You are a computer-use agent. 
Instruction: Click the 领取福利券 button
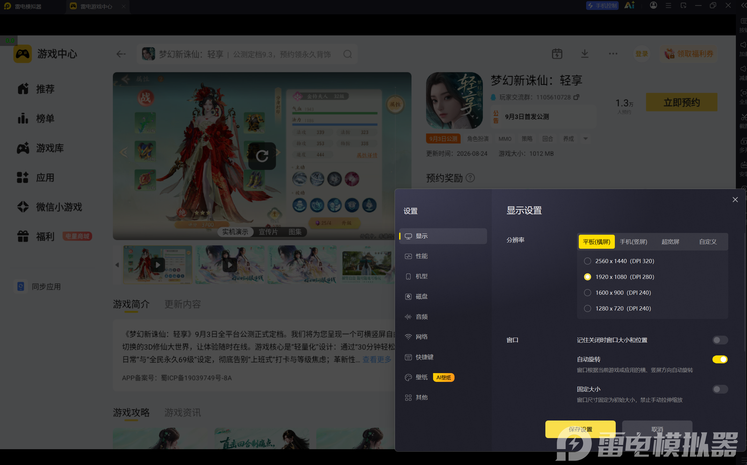click(x=688, y=54)
